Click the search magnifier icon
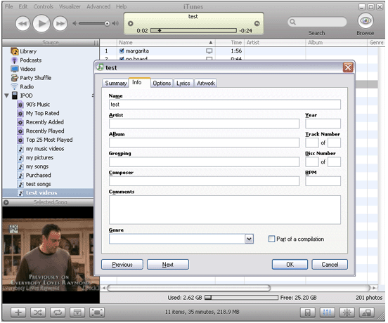This screenshot has height=323, width=388. coord(292,22)
